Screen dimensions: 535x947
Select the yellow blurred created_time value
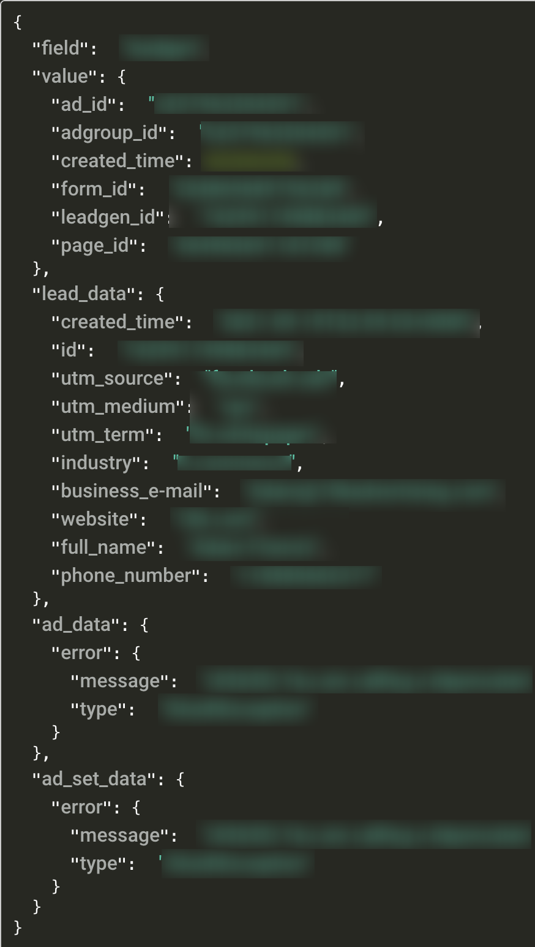point(252,161)
